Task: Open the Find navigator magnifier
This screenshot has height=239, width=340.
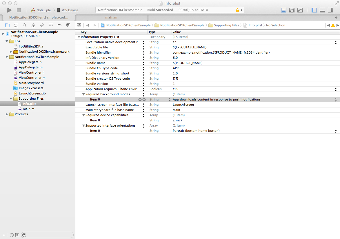Action: tap(25, 25)
